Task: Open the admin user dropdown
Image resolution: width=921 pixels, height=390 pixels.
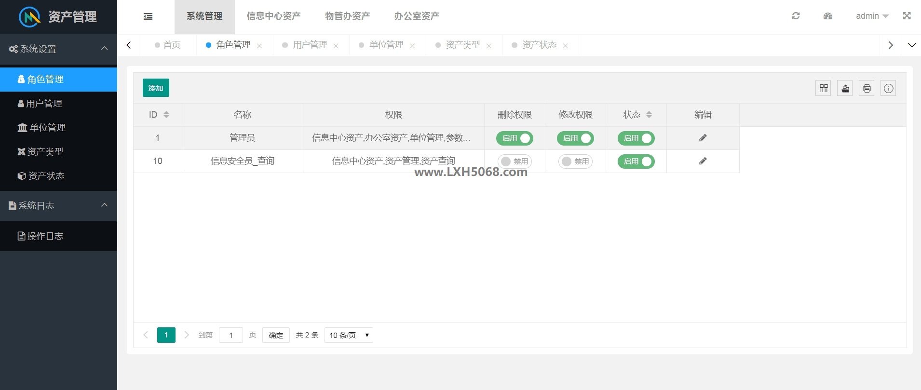Action: click(x=872, y=16)
